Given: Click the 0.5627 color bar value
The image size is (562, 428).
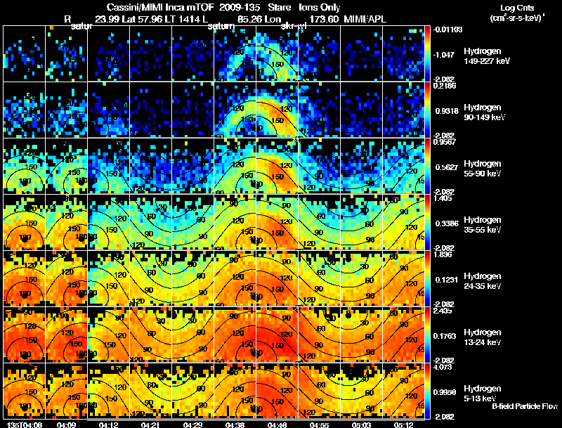Looking at the screenshot, I should pos(447,167).
